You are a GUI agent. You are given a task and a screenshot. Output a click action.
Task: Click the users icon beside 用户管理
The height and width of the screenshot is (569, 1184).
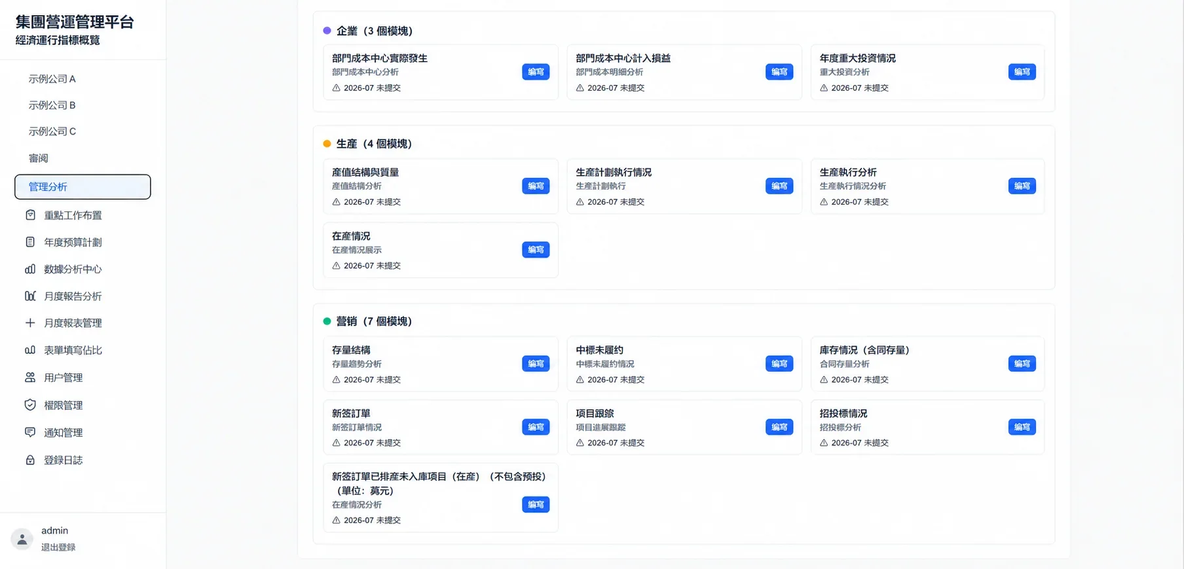pyautogui.click(x=30, y=377)
